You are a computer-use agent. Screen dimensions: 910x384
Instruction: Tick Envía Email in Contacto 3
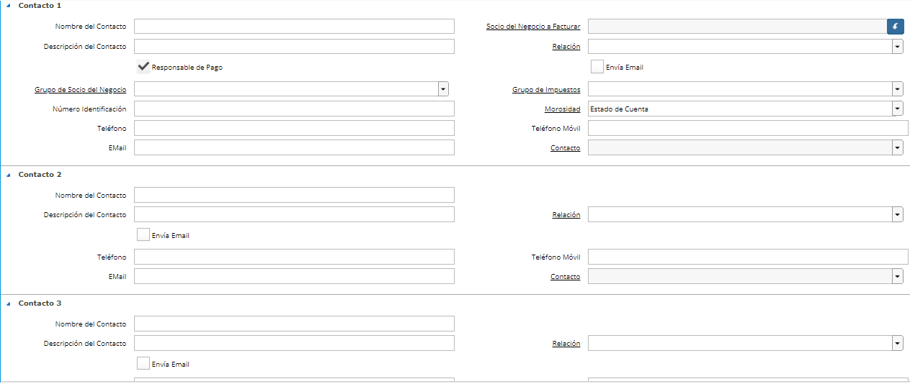(x=143, y=364)
